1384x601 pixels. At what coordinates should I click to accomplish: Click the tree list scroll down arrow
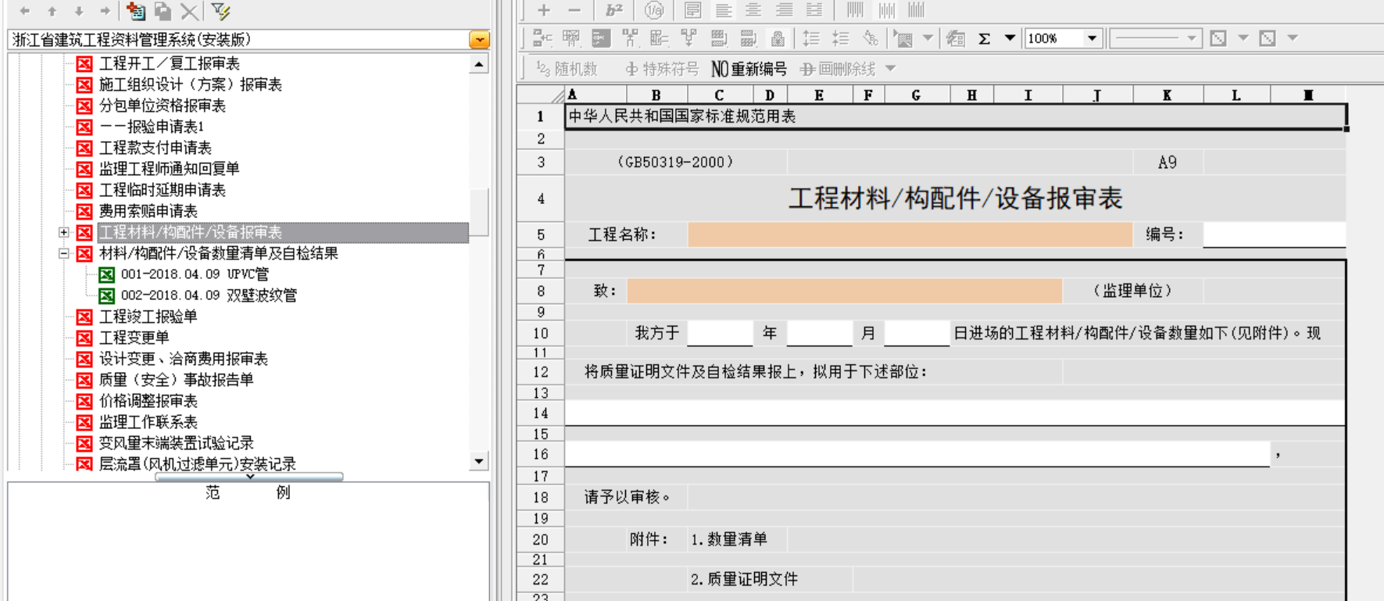pyautogui.click(x=479, y=461)
